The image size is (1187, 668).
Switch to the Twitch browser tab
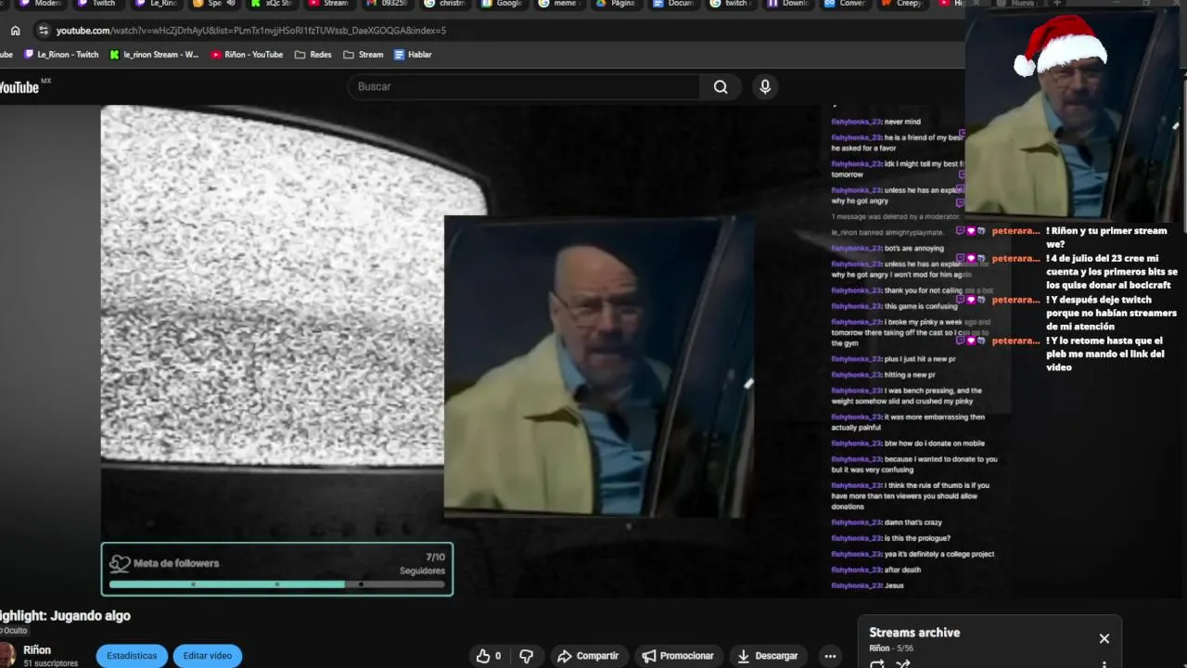click(96, 4)
